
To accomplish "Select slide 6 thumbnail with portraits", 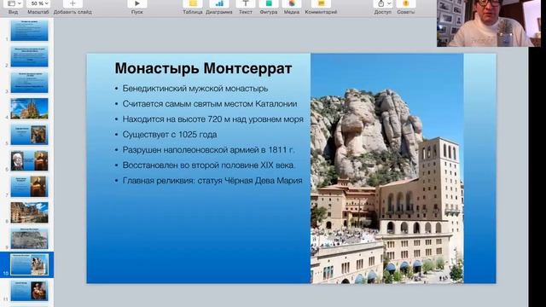I will (29, 160).
